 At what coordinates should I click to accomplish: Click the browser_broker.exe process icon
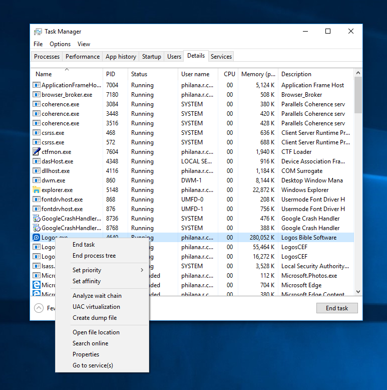coord(37,95)
